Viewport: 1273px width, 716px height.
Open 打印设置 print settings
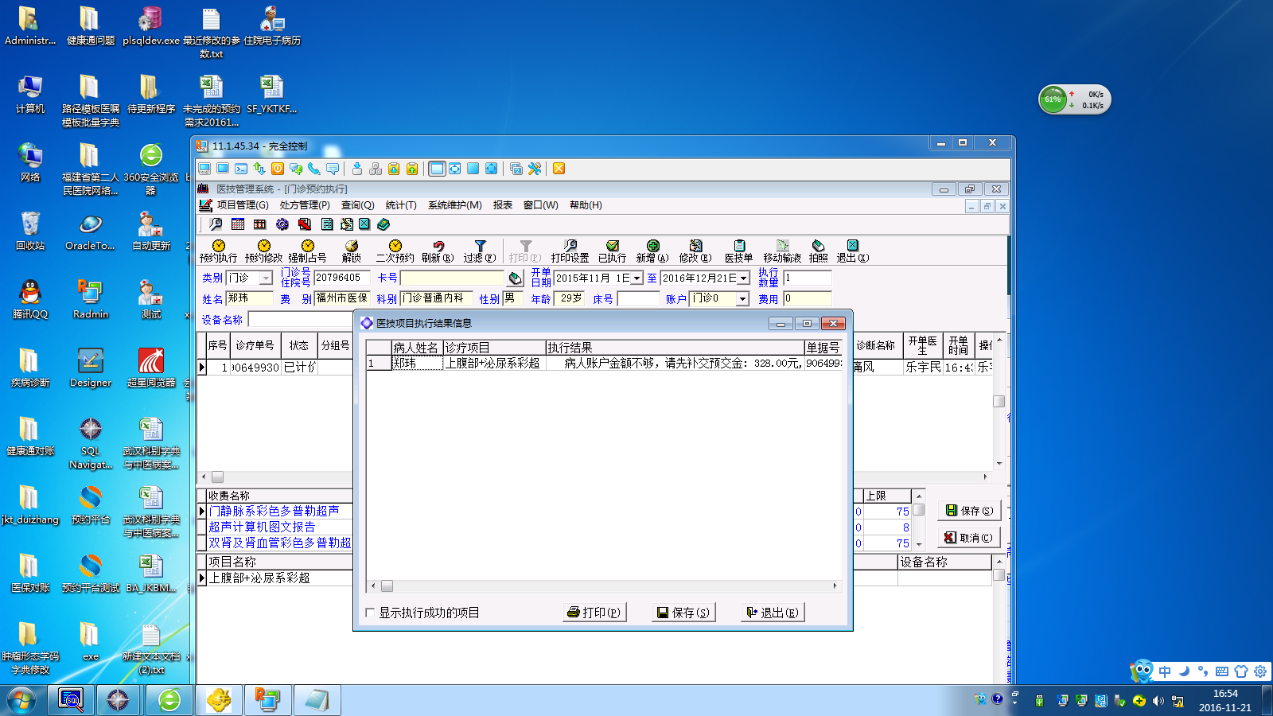click(570, 251)
